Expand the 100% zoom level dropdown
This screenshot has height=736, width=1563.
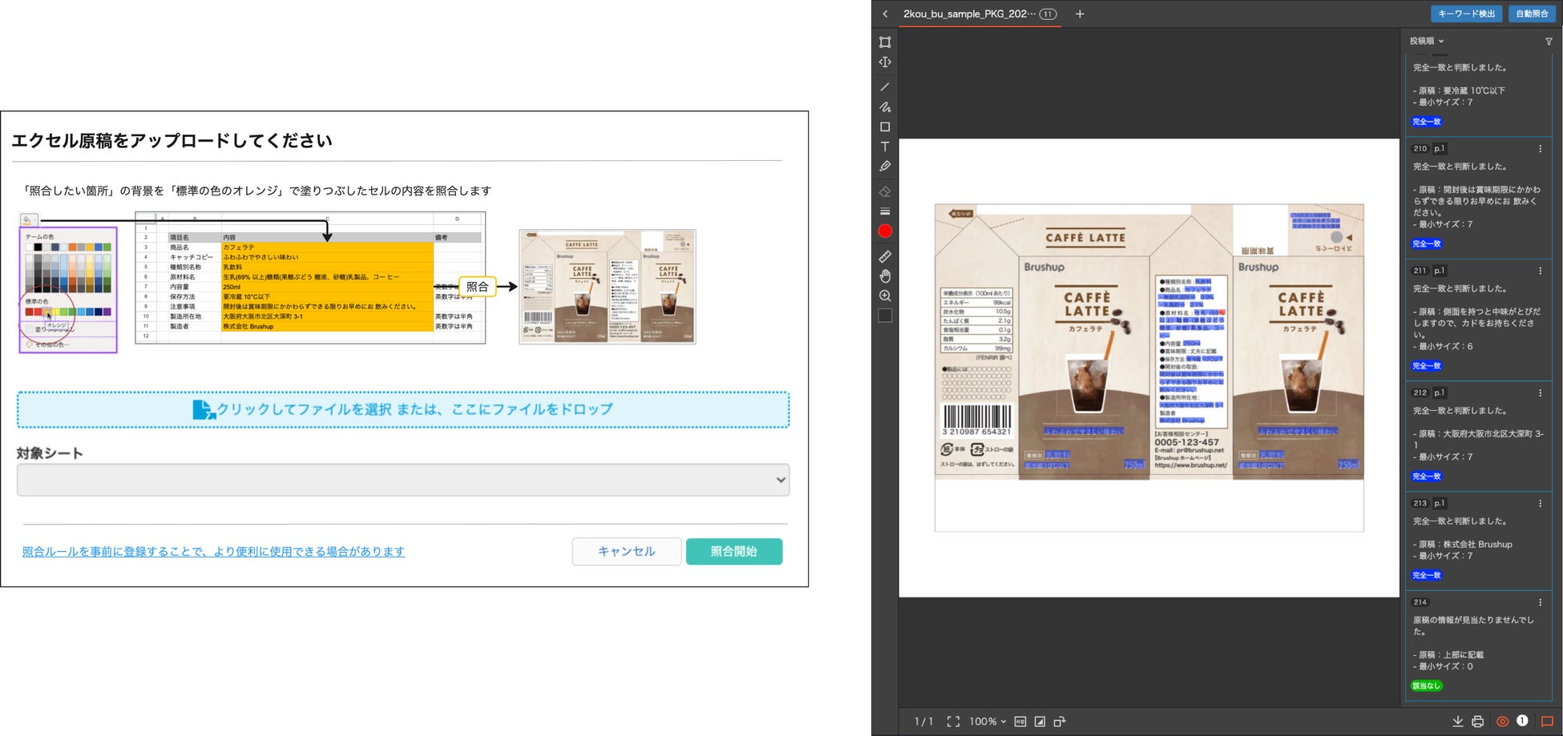point(987,722)
